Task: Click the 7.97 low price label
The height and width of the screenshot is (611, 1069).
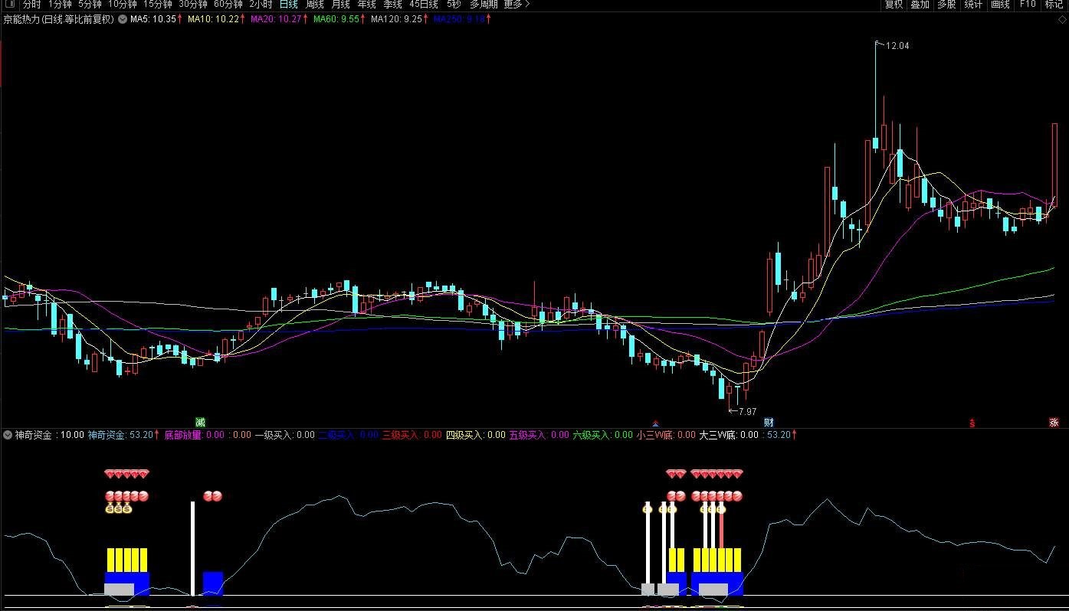Action: click(x=747, y=411)
